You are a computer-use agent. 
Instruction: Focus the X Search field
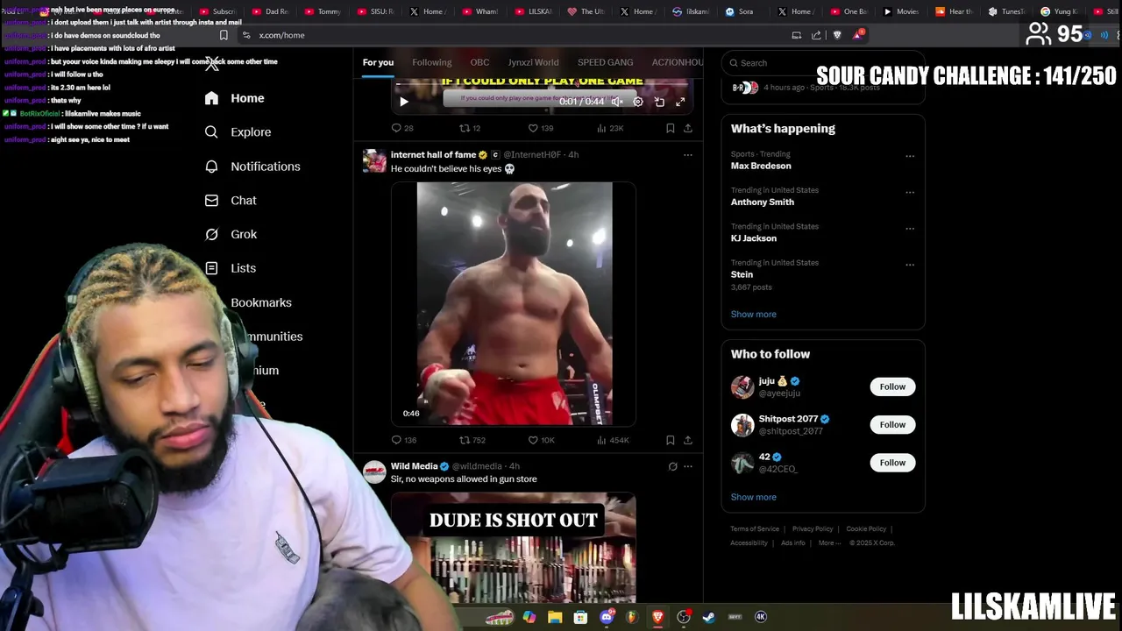[822, 63]
